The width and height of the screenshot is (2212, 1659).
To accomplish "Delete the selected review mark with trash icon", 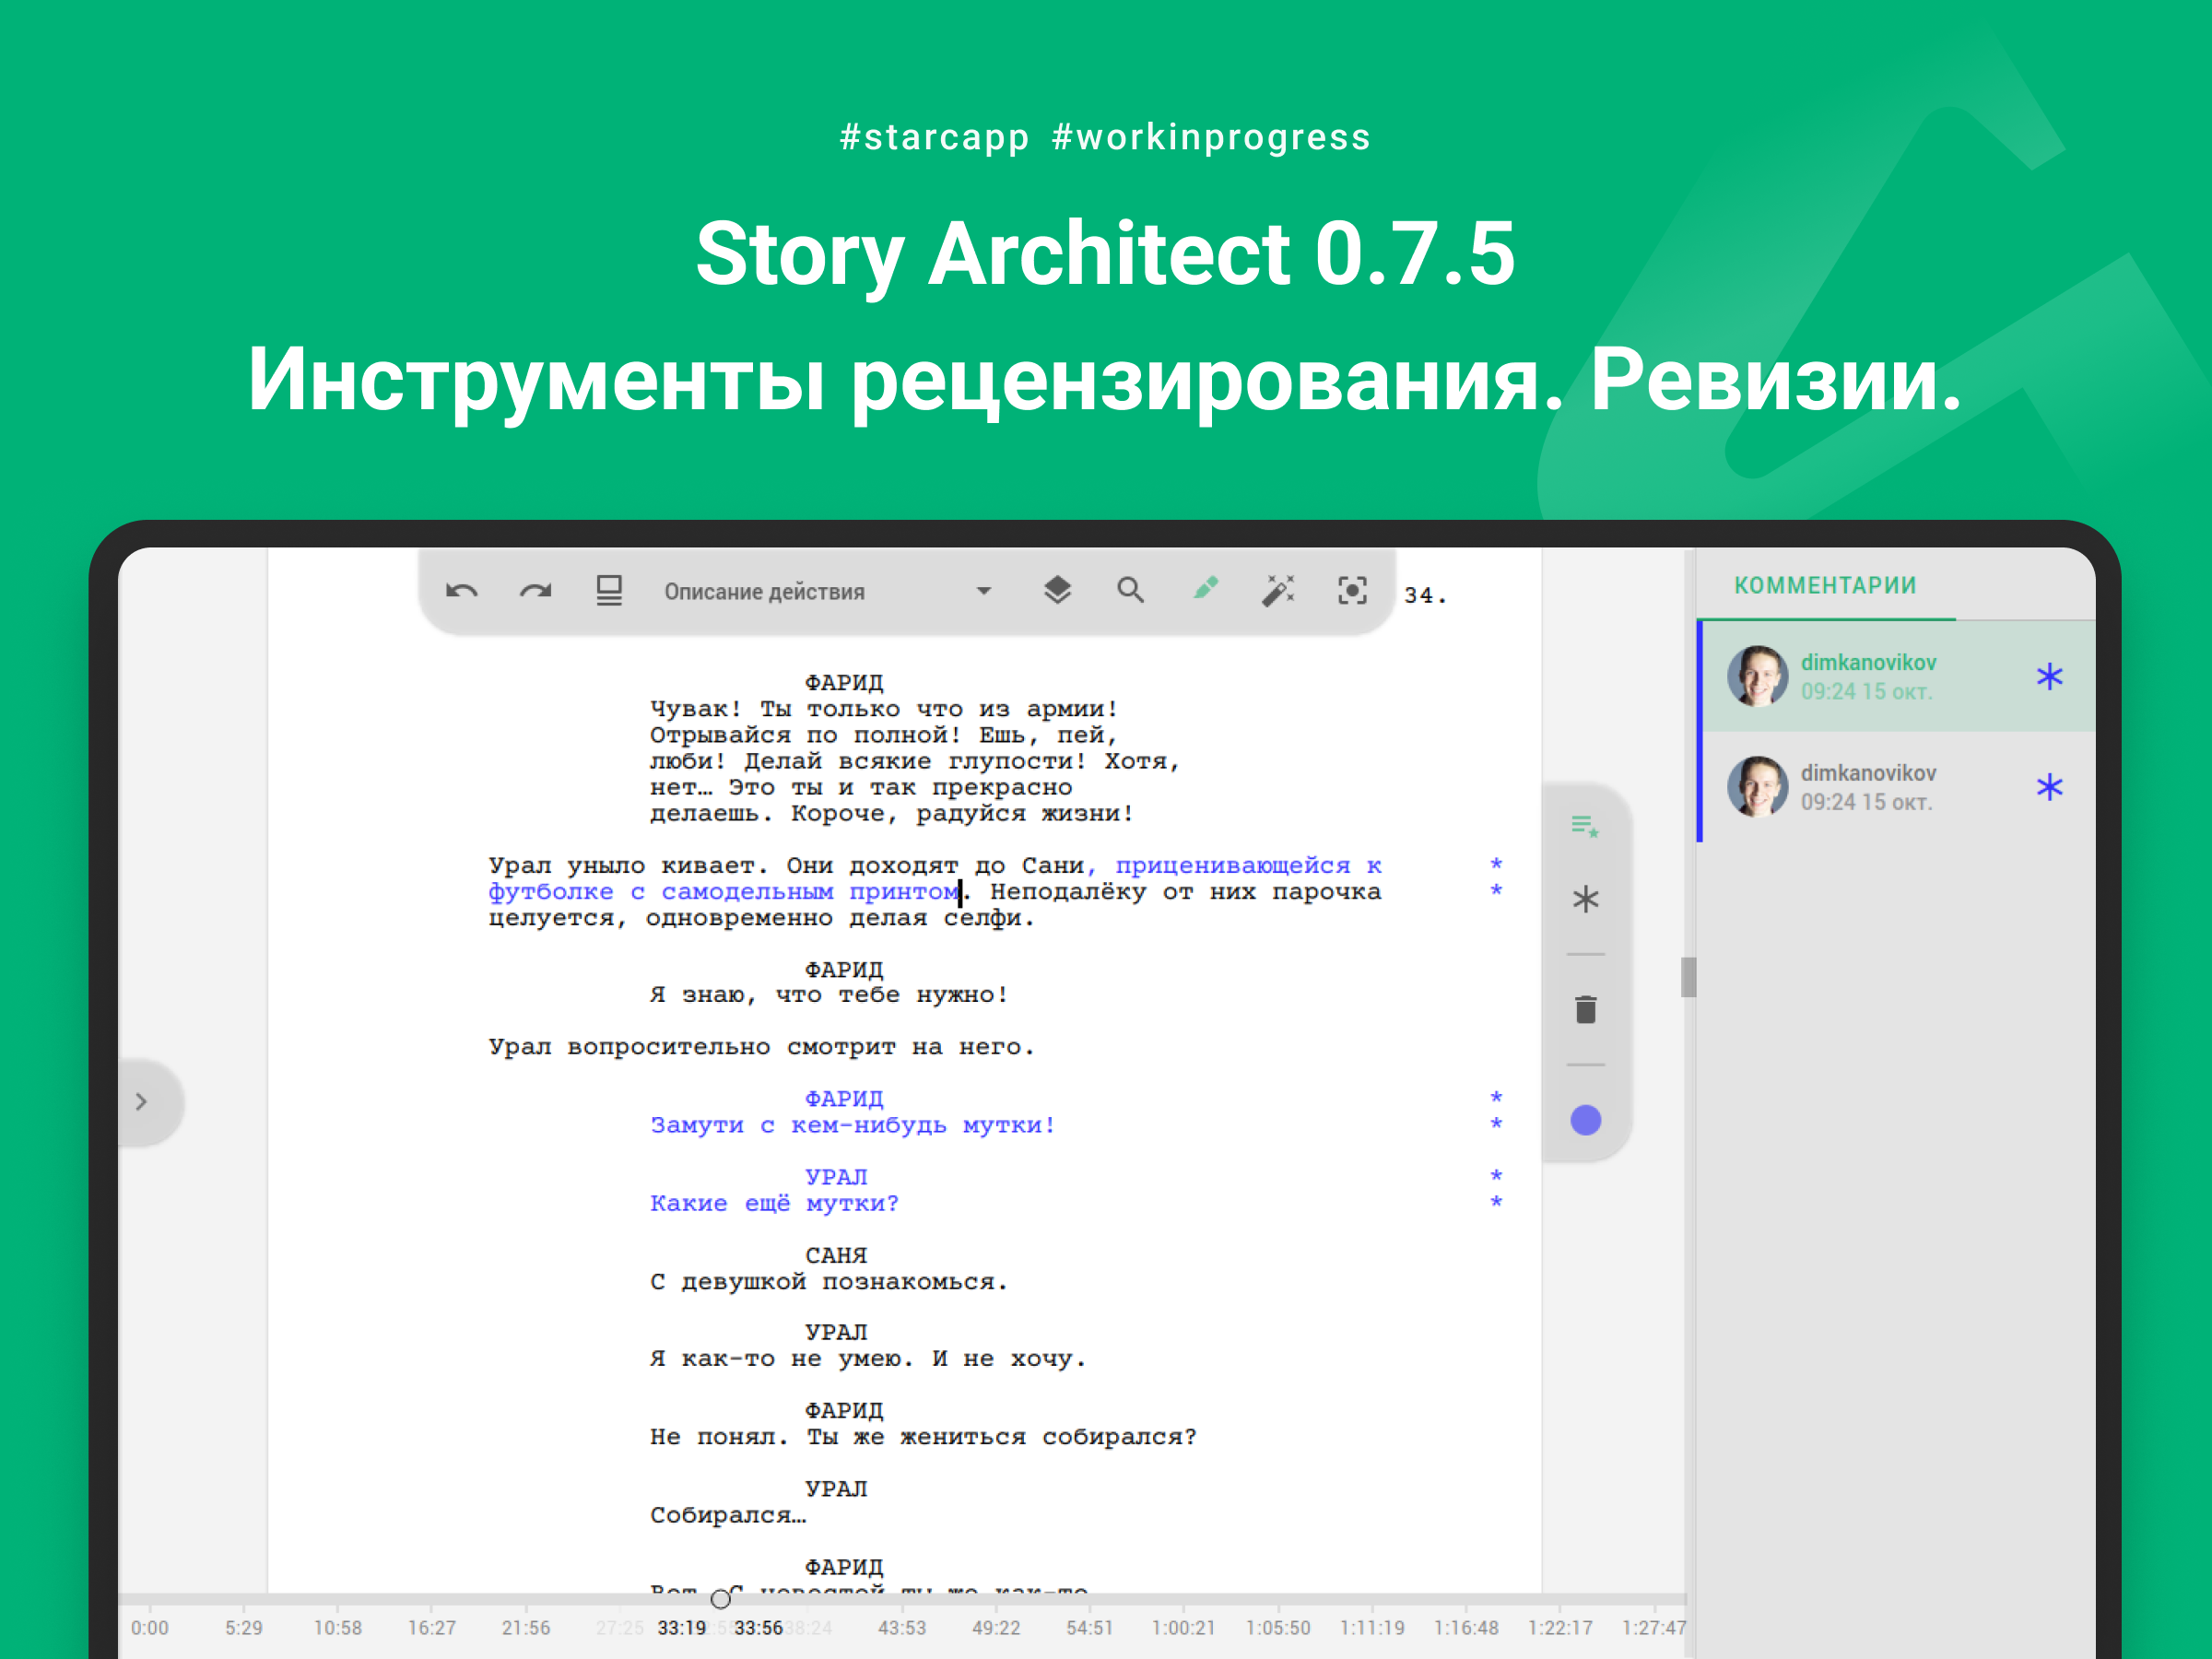I will (x=1585, y=1010).
